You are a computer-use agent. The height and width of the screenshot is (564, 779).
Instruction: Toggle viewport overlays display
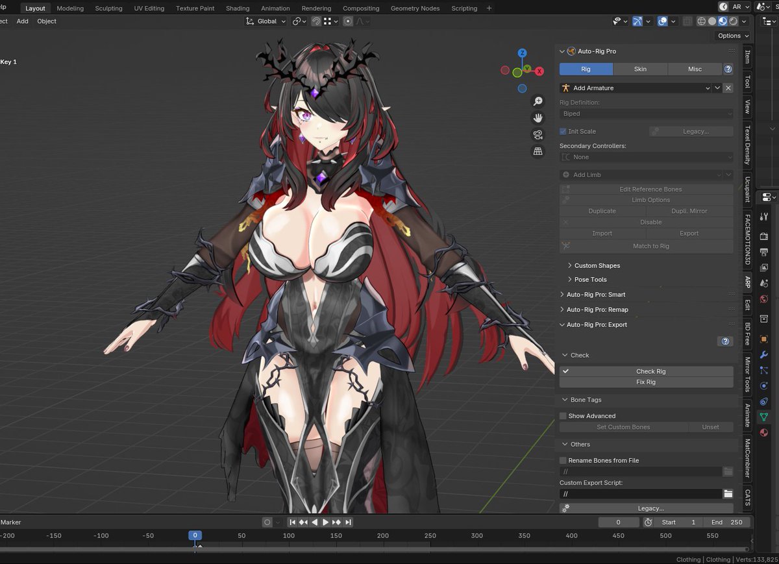point(662,21)
